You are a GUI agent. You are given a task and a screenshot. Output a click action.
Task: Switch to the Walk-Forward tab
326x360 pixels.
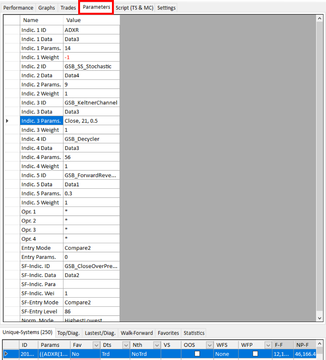coord(137,333)
